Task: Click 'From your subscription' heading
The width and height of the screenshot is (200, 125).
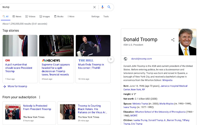Action: point(19,97)
